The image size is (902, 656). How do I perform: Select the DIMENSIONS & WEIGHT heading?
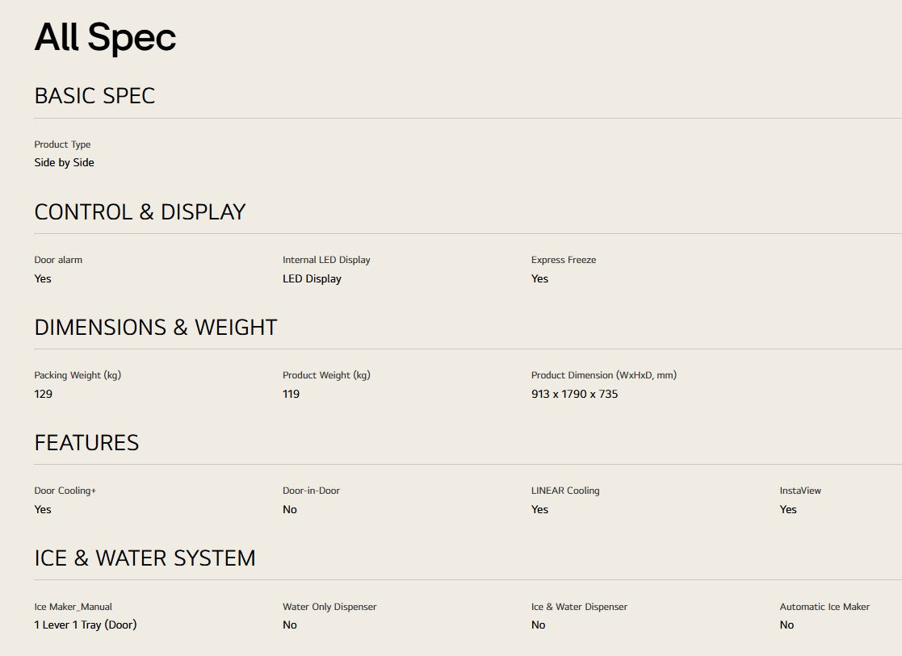156,328
